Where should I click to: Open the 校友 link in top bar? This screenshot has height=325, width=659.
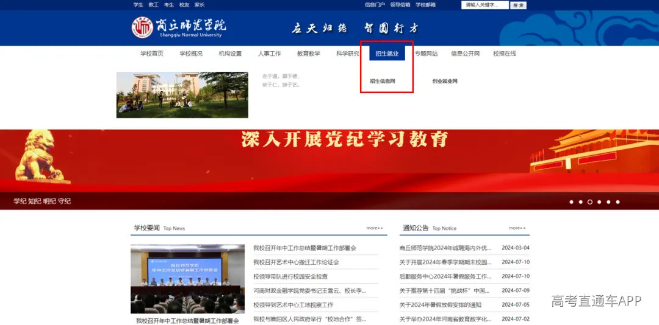(184, 5)
